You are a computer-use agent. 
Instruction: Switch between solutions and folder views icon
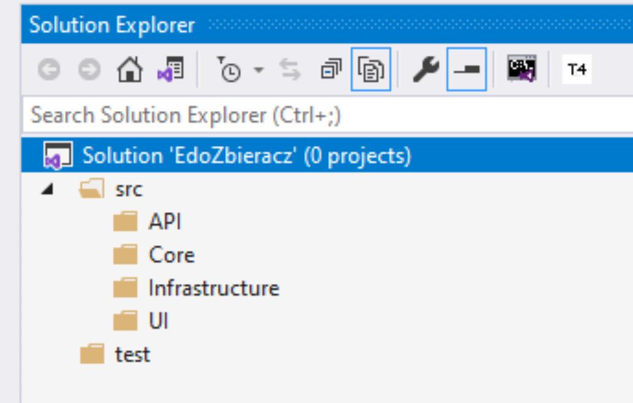click(171, 69)
